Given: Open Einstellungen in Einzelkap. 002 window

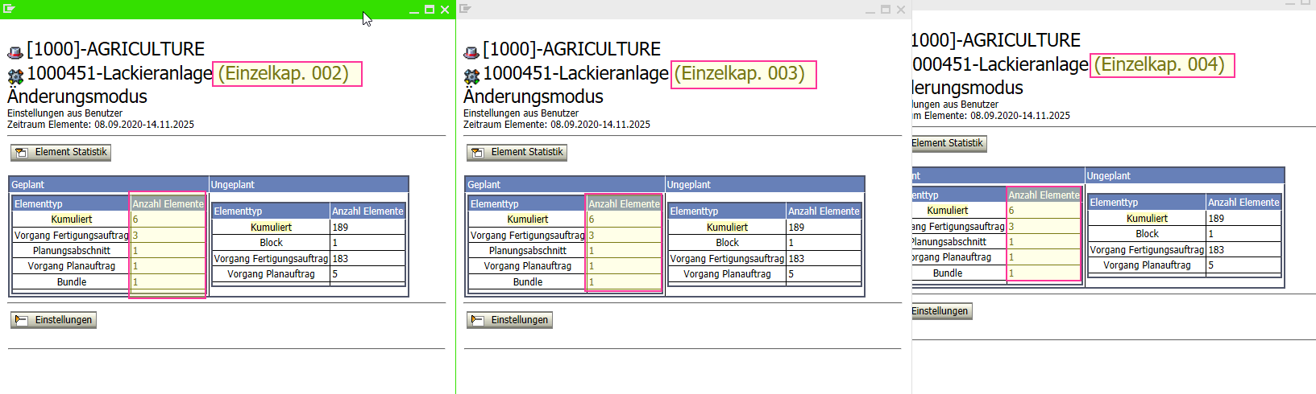Looking at the screenshot, I should coord(54,320).
